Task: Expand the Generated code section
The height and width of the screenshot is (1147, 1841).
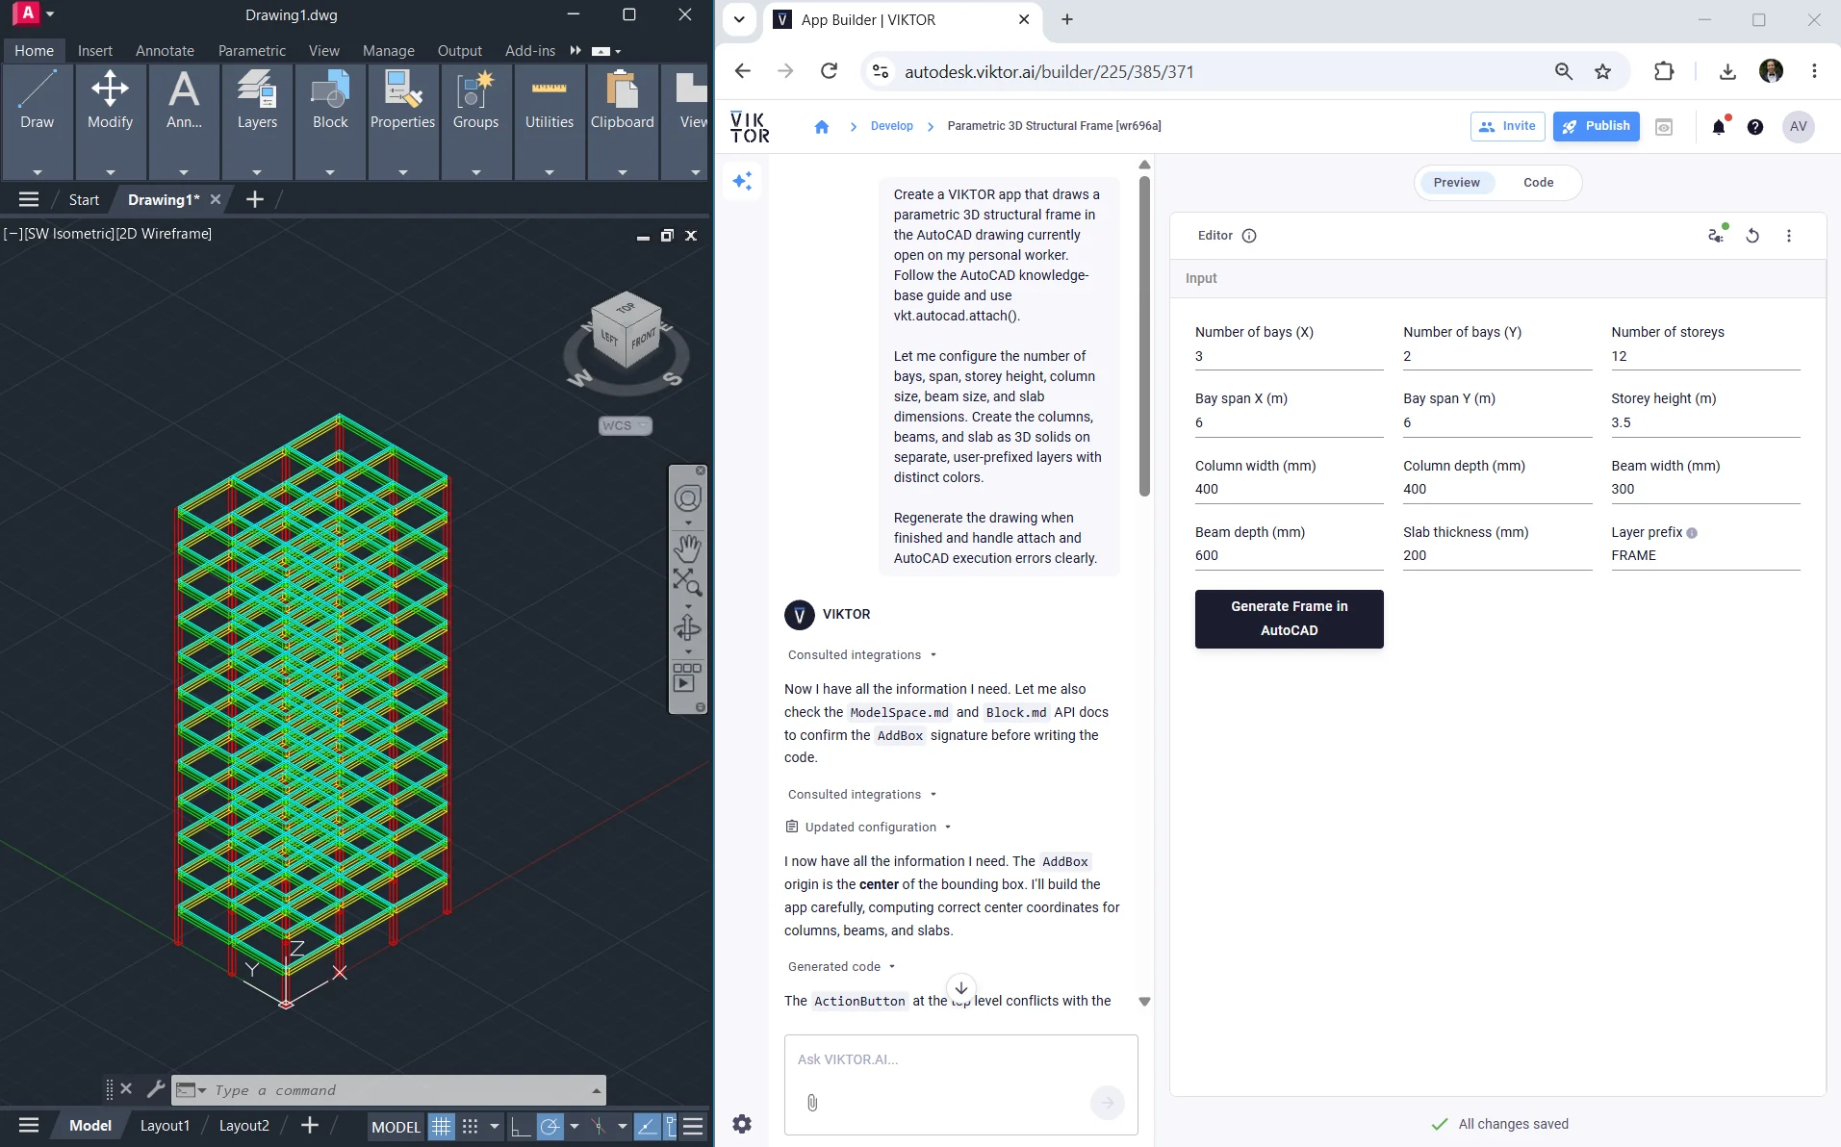Action: (x=842, y=966)
